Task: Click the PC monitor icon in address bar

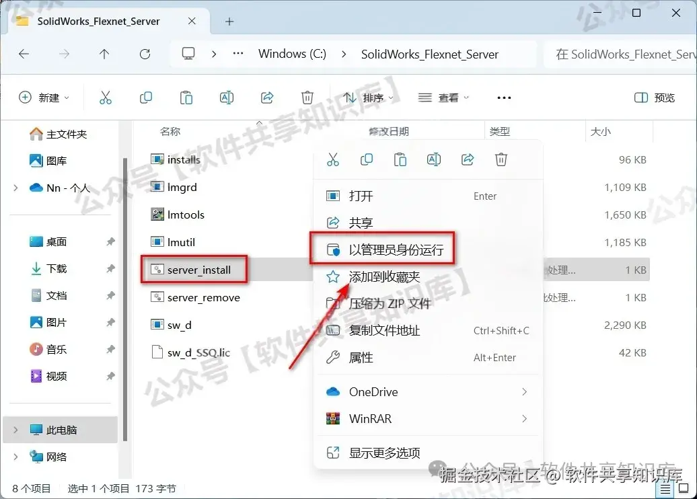Action: pos(188,54)
